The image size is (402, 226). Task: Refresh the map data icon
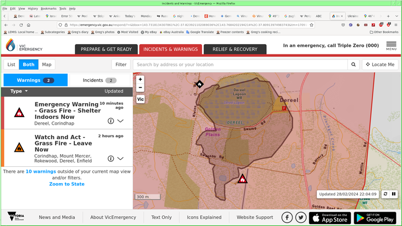point(385,194)
